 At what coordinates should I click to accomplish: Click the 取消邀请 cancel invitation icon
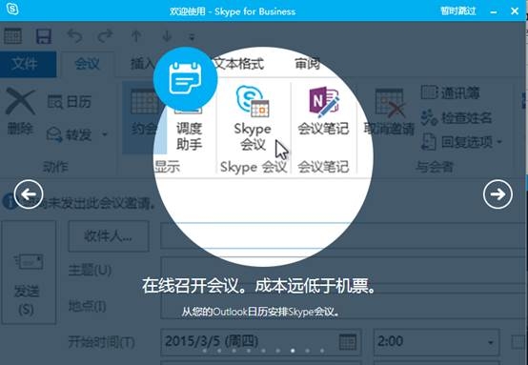pyautogui.click(x=389, y=102)
